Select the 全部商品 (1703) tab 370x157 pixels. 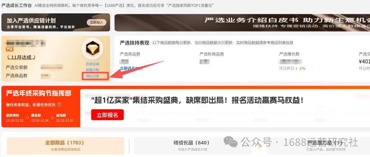click(x=65, y=146)
